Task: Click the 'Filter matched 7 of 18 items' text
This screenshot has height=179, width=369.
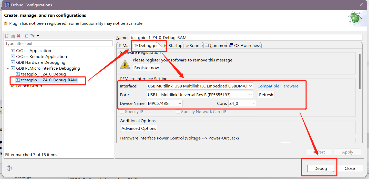Action: click(31, 155)
